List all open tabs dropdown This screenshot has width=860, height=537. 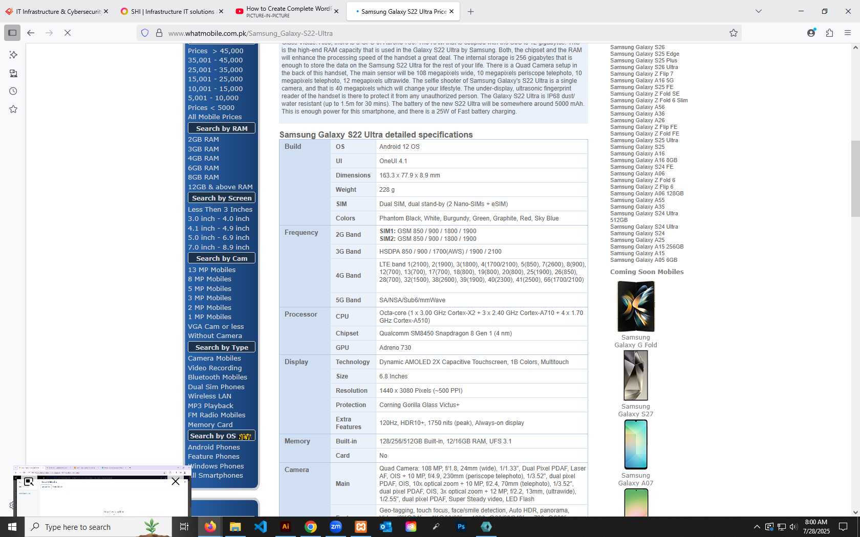click(759, 11)
